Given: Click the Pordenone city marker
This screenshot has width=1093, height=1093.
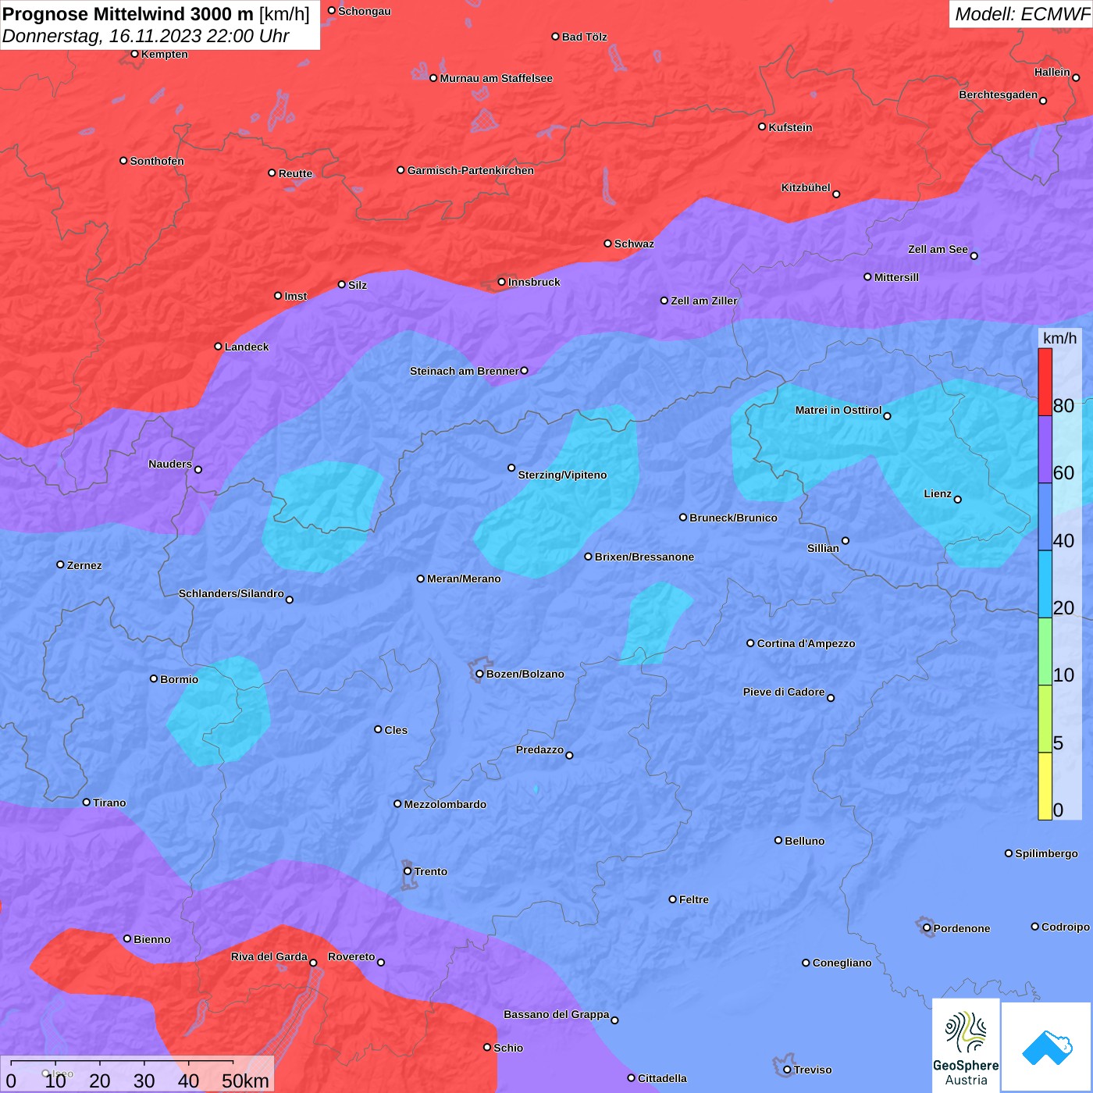Looking at the screenshot, I should (927, 927).
